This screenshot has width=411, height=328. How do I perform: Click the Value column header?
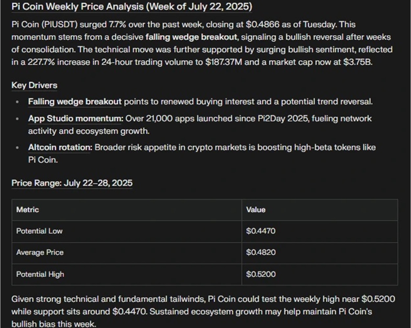(256, 210)
